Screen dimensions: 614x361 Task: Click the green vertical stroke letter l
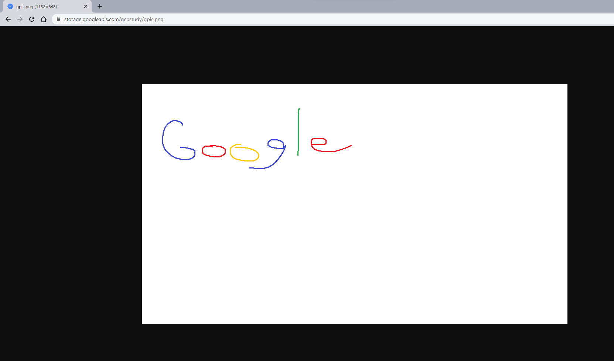point(299,131)
